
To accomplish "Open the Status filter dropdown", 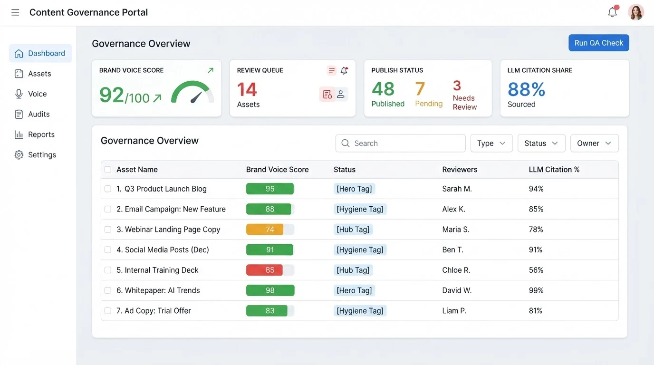I will 541,143.
